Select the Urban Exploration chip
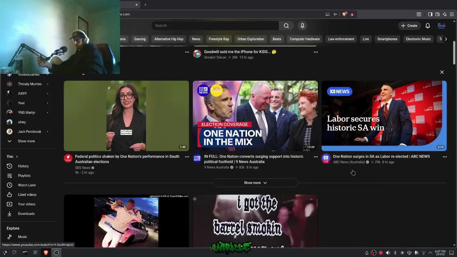 tap(251, 39)
